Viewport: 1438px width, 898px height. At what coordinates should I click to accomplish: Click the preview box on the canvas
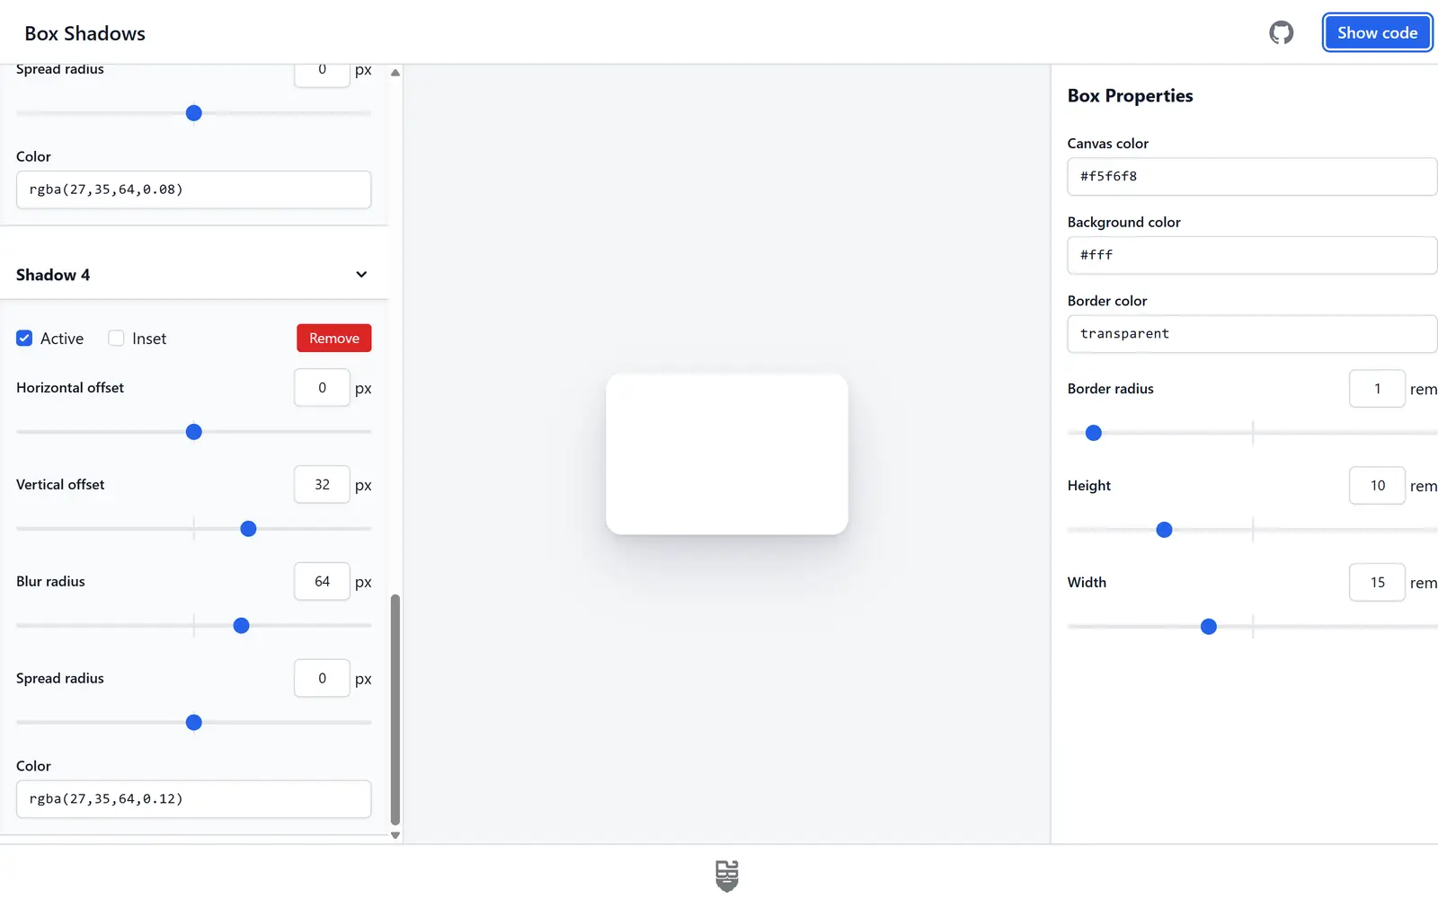tap(727, 454)
